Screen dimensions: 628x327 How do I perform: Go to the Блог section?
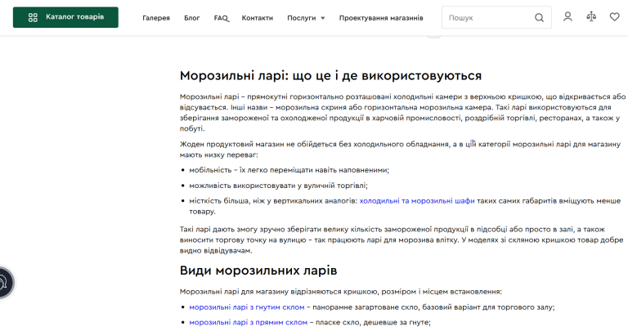click(x=192, y=18)
